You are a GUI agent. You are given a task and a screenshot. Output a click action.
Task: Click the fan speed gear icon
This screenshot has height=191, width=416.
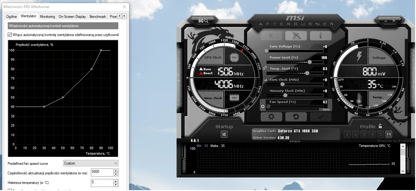[x=263, y=107]
